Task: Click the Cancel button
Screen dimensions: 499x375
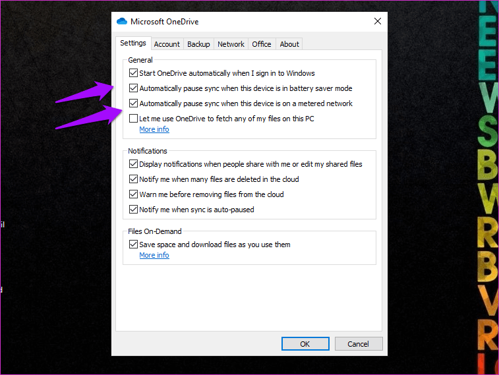Action: coord(359,344)
